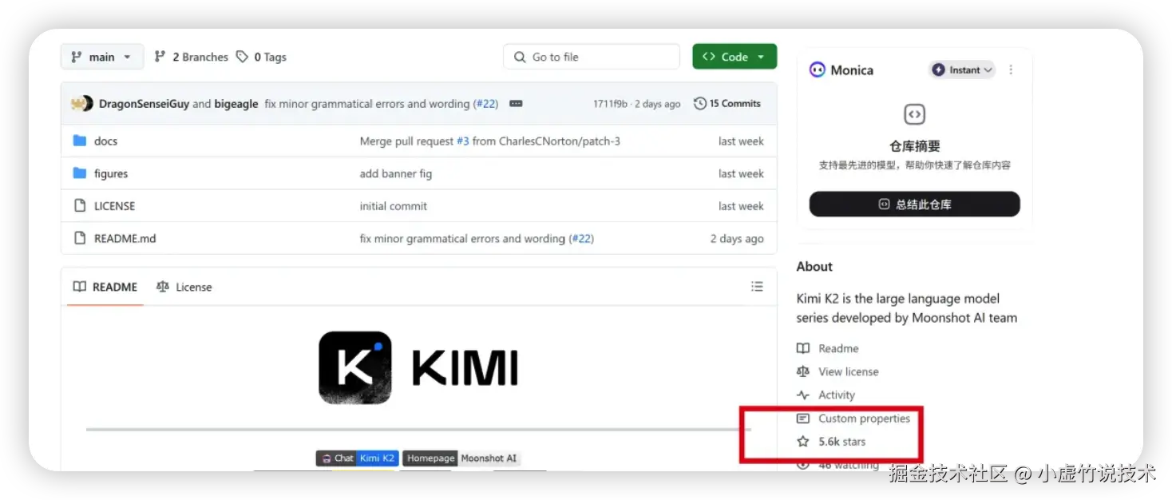Open Monica panel more options menu
1172x500 pixels.
[x=1011, y=70]
